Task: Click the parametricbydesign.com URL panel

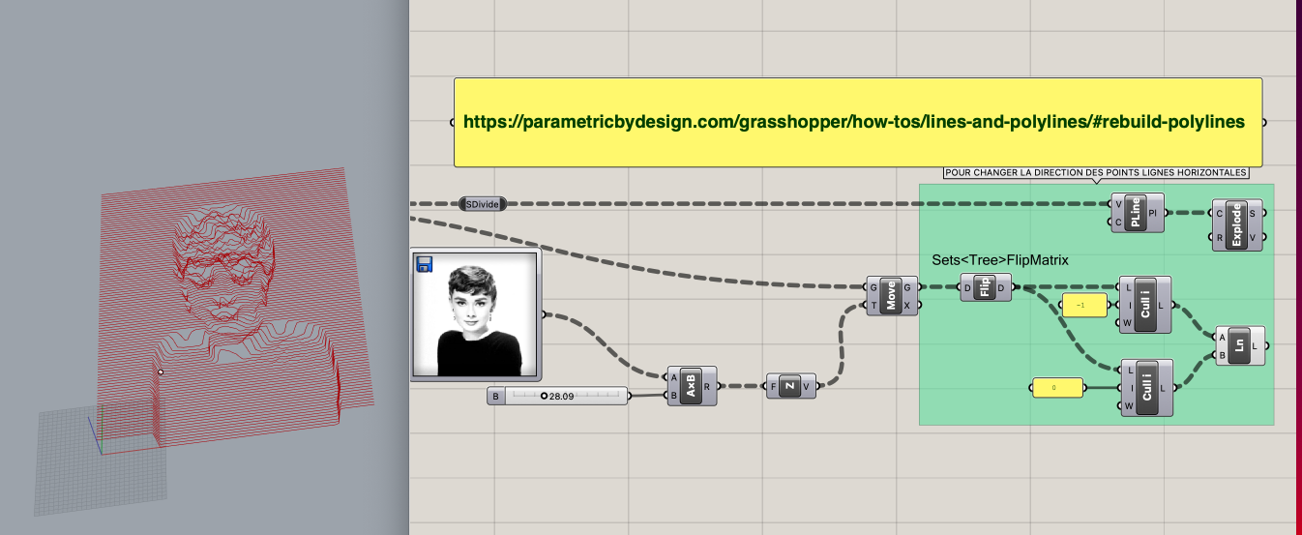Action: coord(857,122)
